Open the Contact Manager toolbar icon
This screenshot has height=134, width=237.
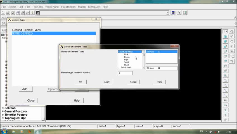pos(185,13)
